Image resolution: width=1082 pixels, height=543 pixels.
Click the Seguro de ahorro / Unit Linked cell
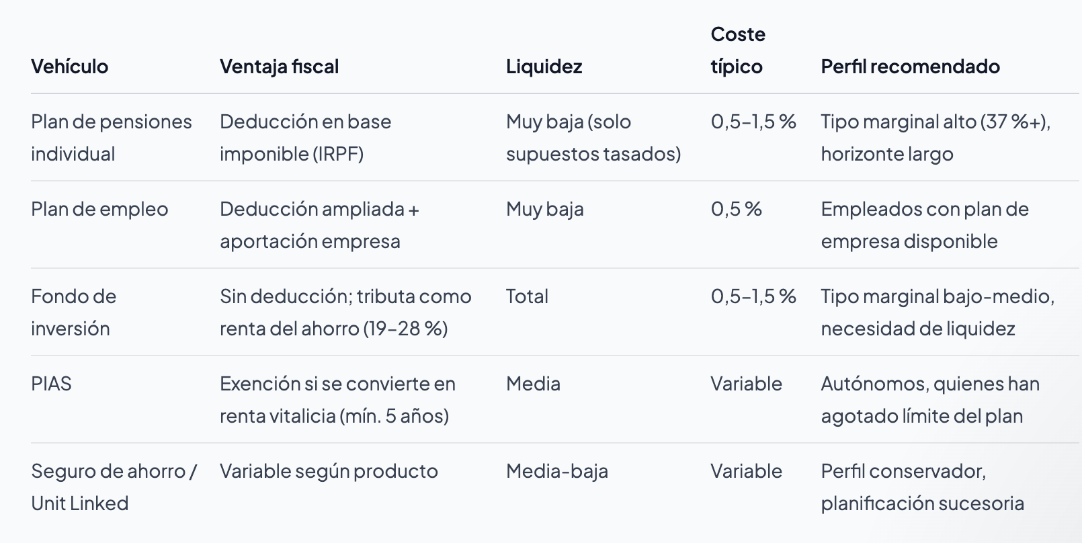[x=114, y=487]
